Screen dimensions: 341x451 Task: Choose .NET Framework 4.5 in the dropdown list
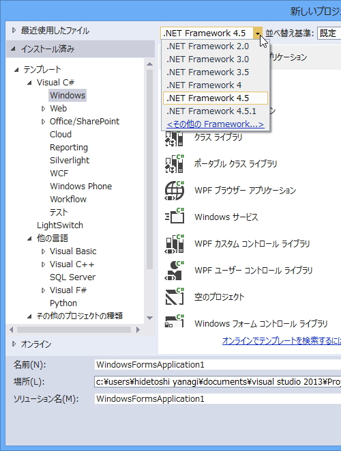pos(216,98)
